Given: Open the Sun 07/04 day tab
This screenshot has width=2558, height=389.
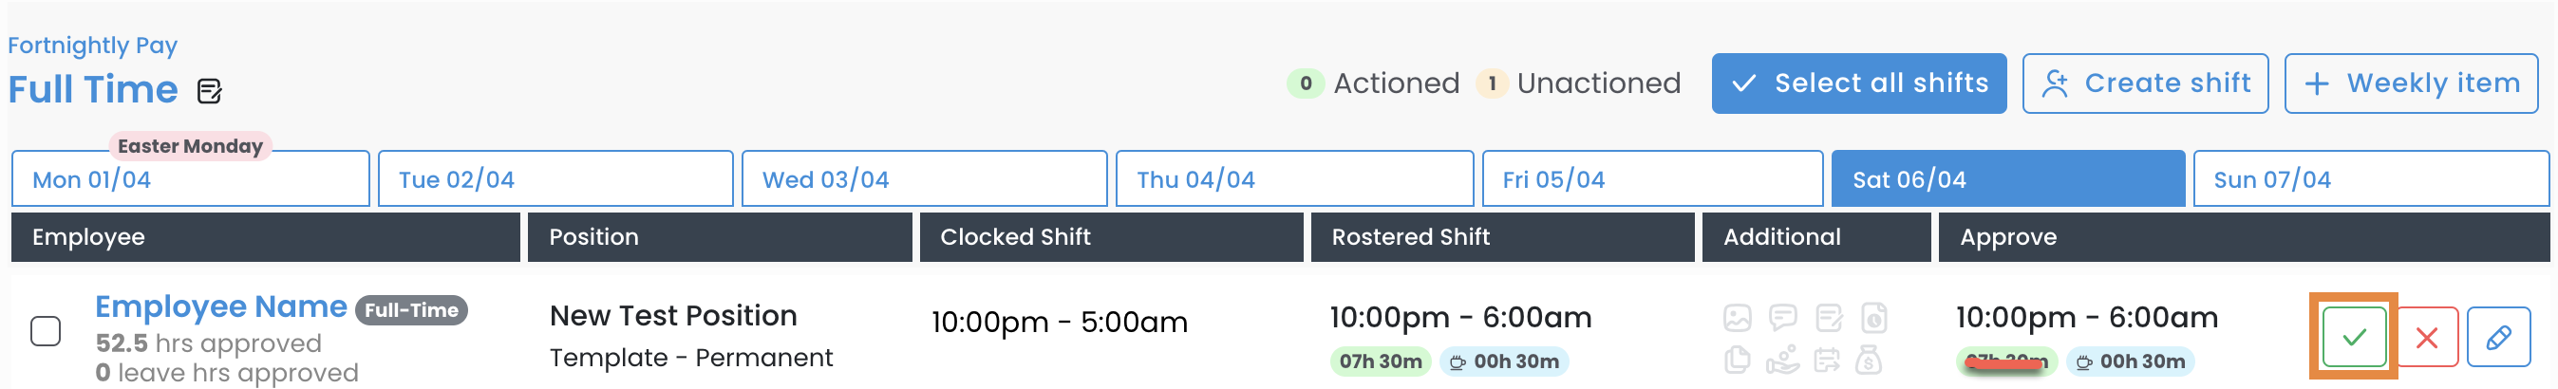Looking at the screenshot, I should click(x=2369, y=179).
